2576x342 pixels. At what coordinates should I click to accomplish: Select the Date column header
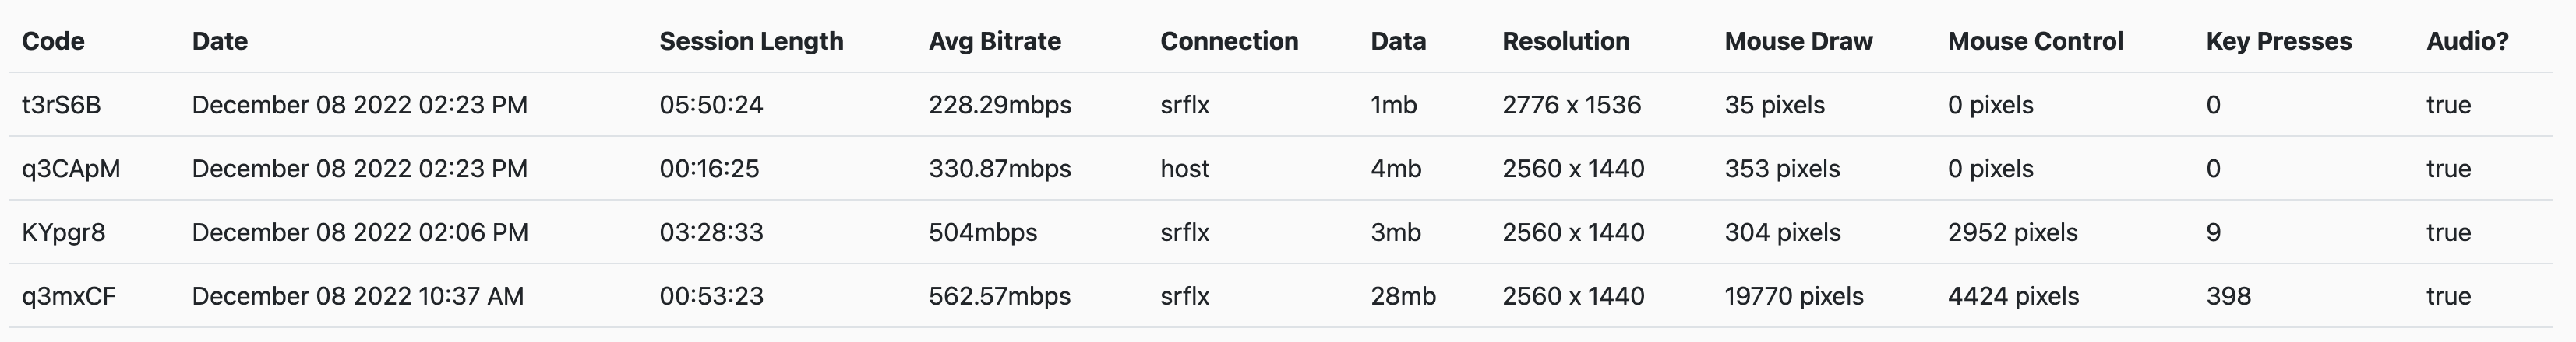220,41
